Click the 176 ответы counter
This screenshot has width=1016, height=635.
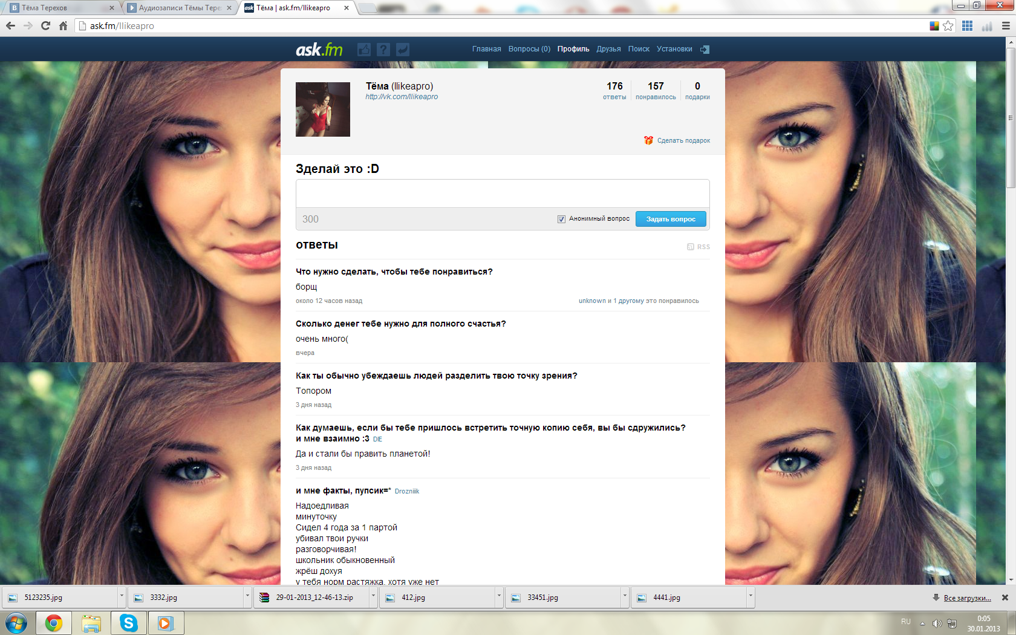click(614, 91)
